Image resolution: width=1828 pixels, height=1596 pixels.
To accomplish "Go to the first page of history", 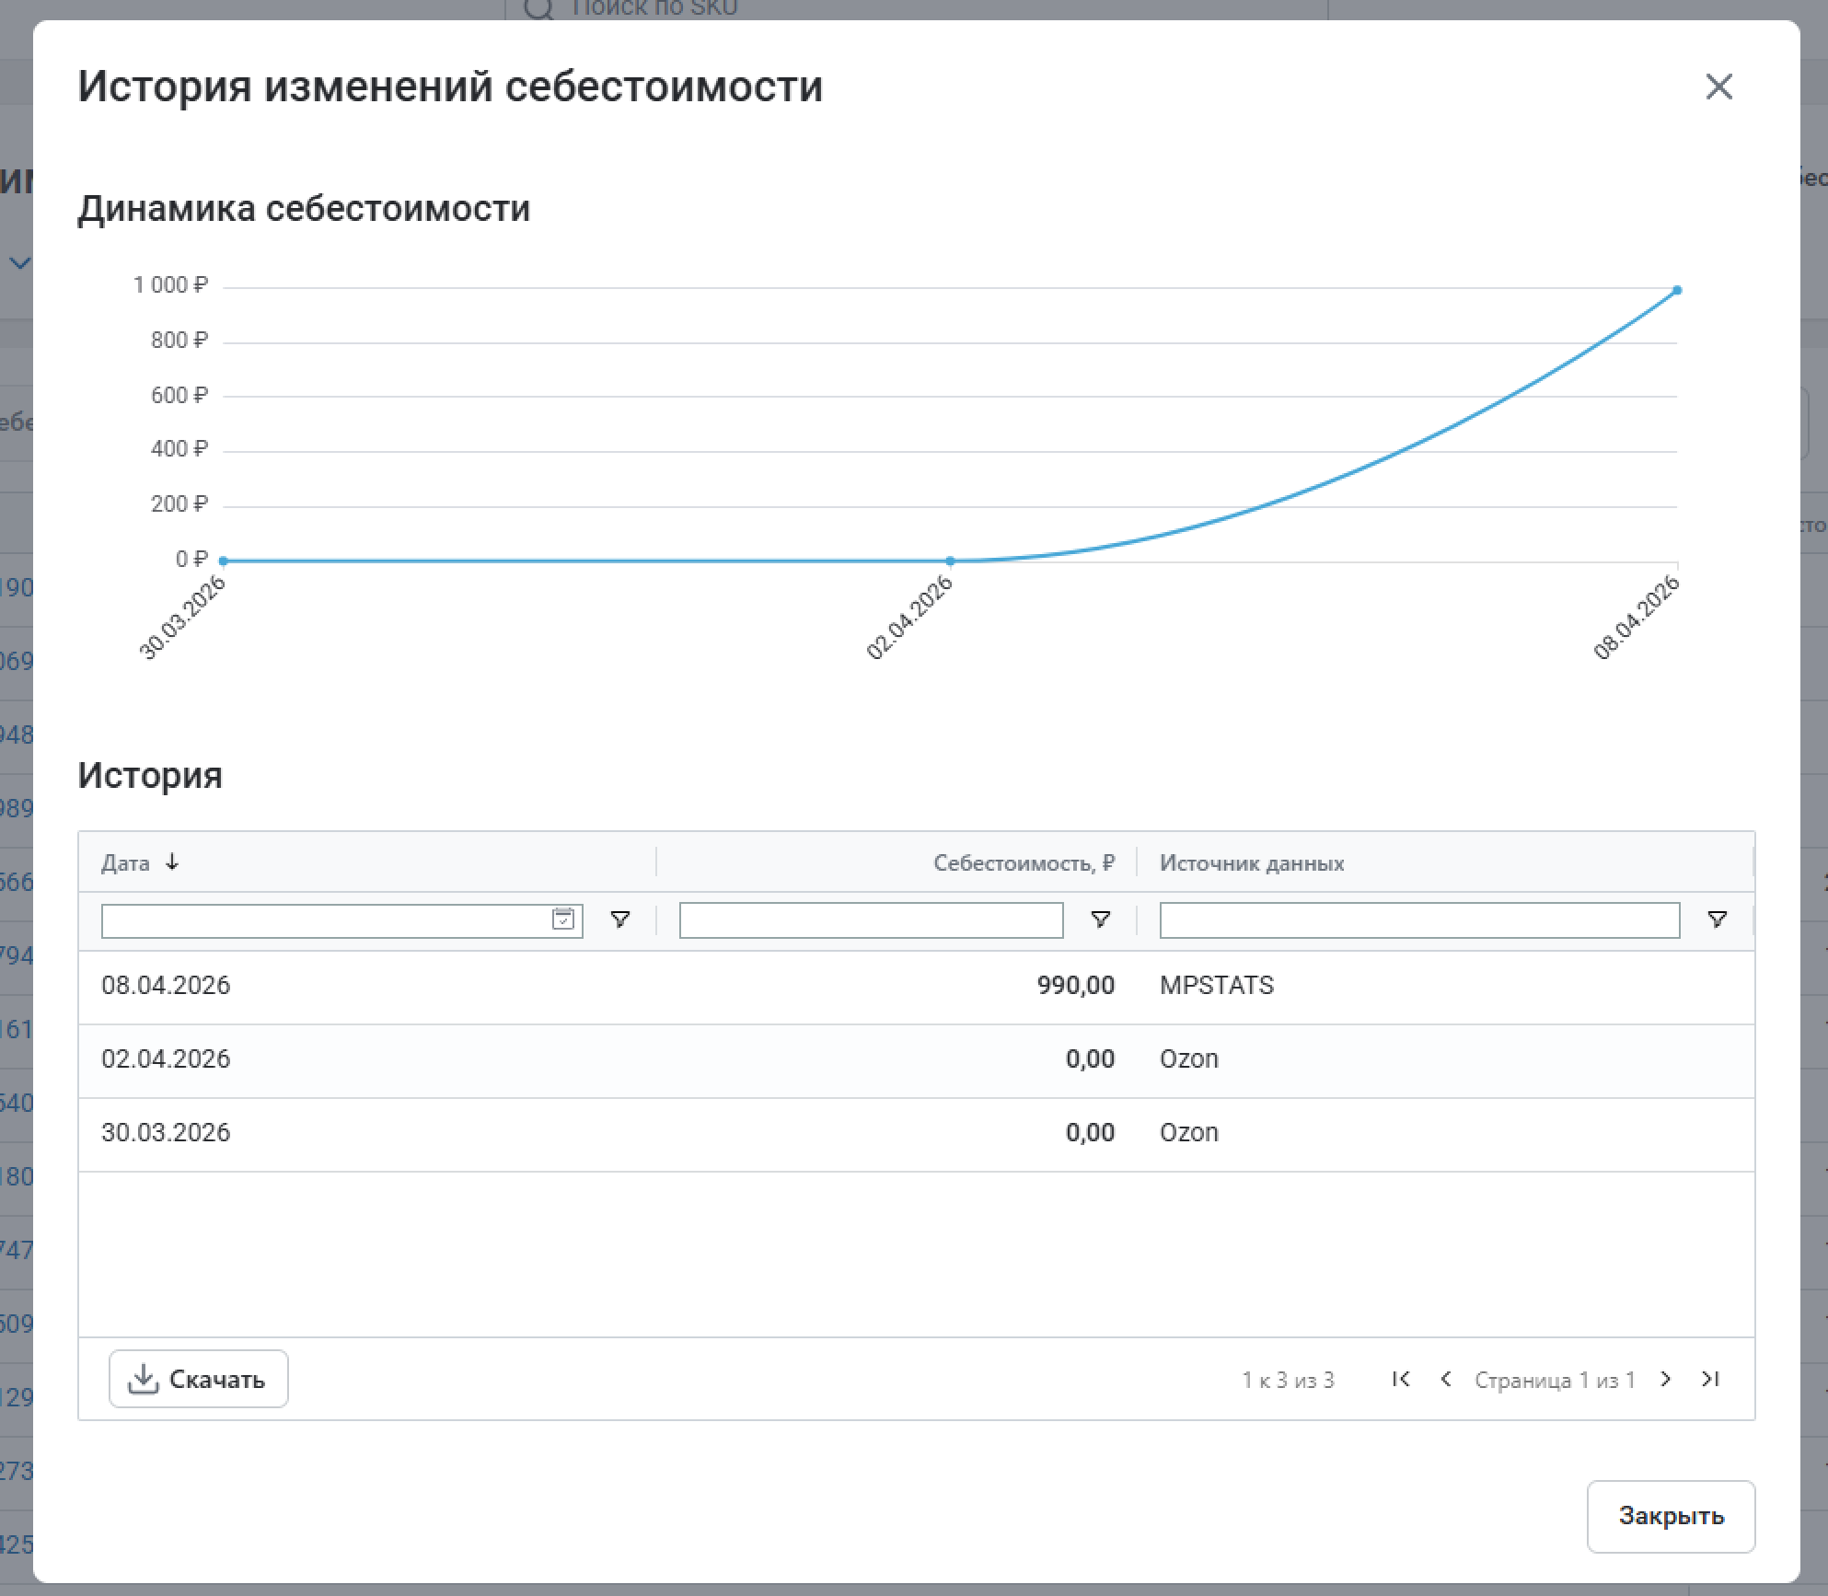I will click(1401, 1379).
